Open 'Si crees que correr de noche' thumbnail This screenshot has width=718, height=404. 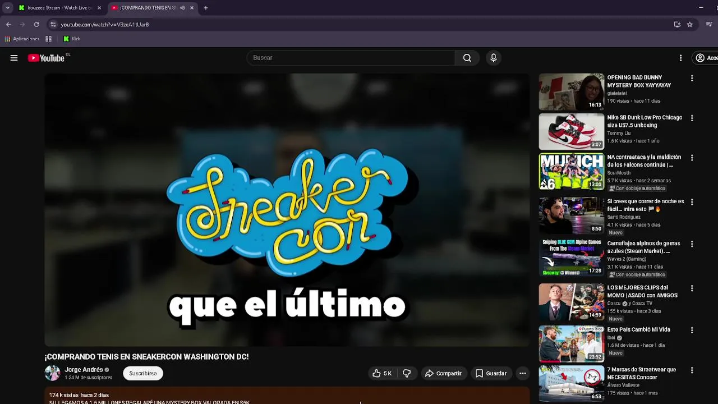click(571, 215)
